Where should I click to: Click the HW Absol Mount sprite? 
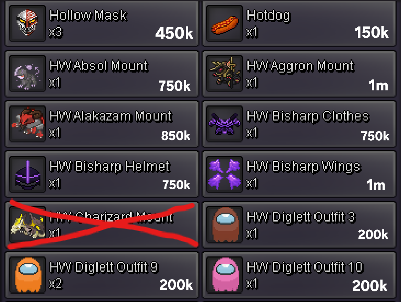(27, 74)
